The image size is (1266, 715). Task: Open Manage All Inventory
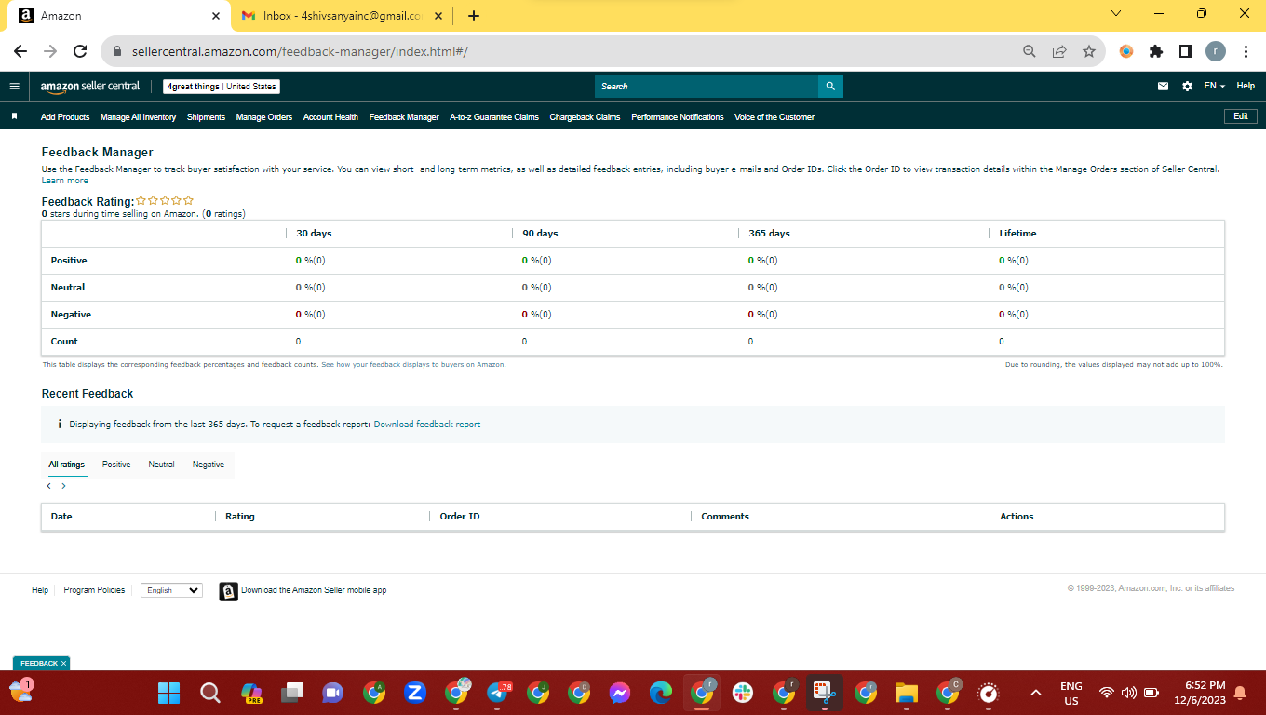(138, 117)
